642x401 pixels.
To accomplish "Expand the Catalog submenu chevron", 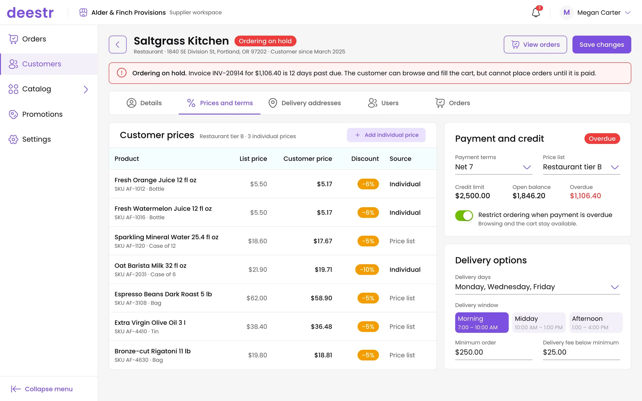I will pyautogui.click(x=86, y=89).
